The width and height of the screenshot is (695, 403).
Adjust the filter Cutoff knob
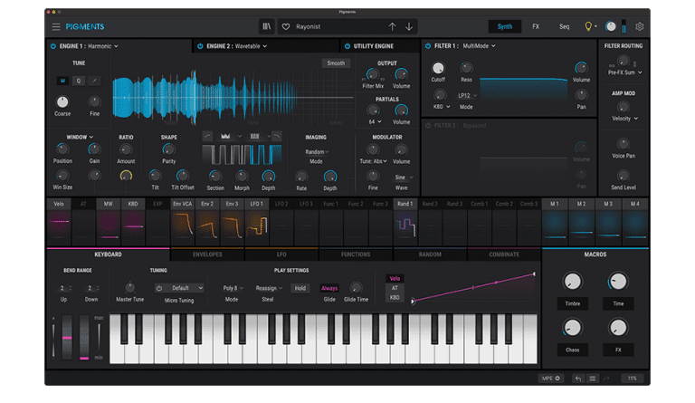click(x=438, y=69)
